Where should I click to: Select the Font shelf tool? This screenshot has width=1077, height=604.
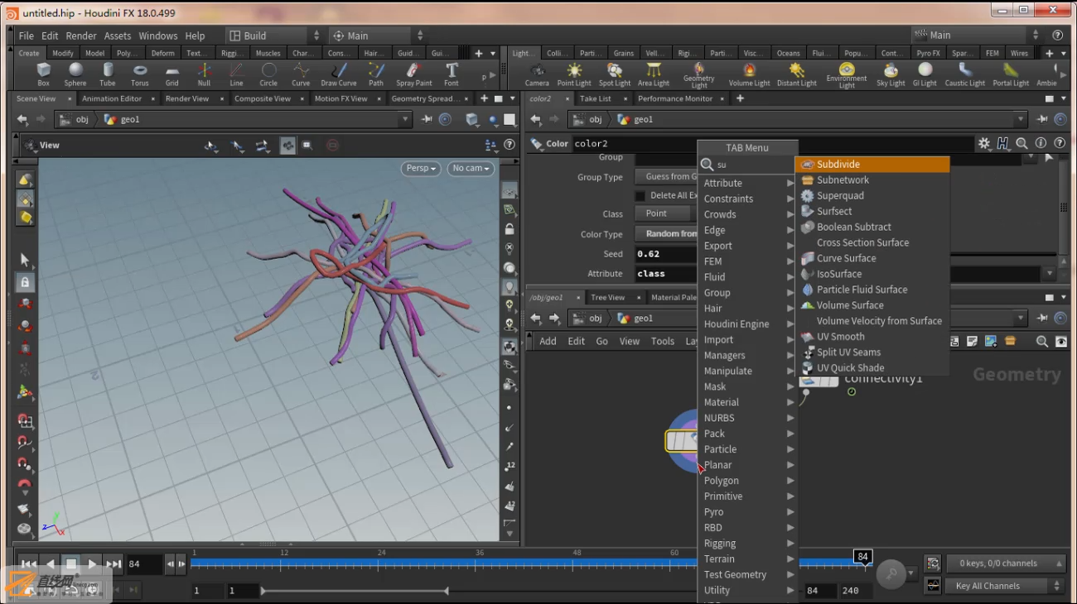[452, 74]
